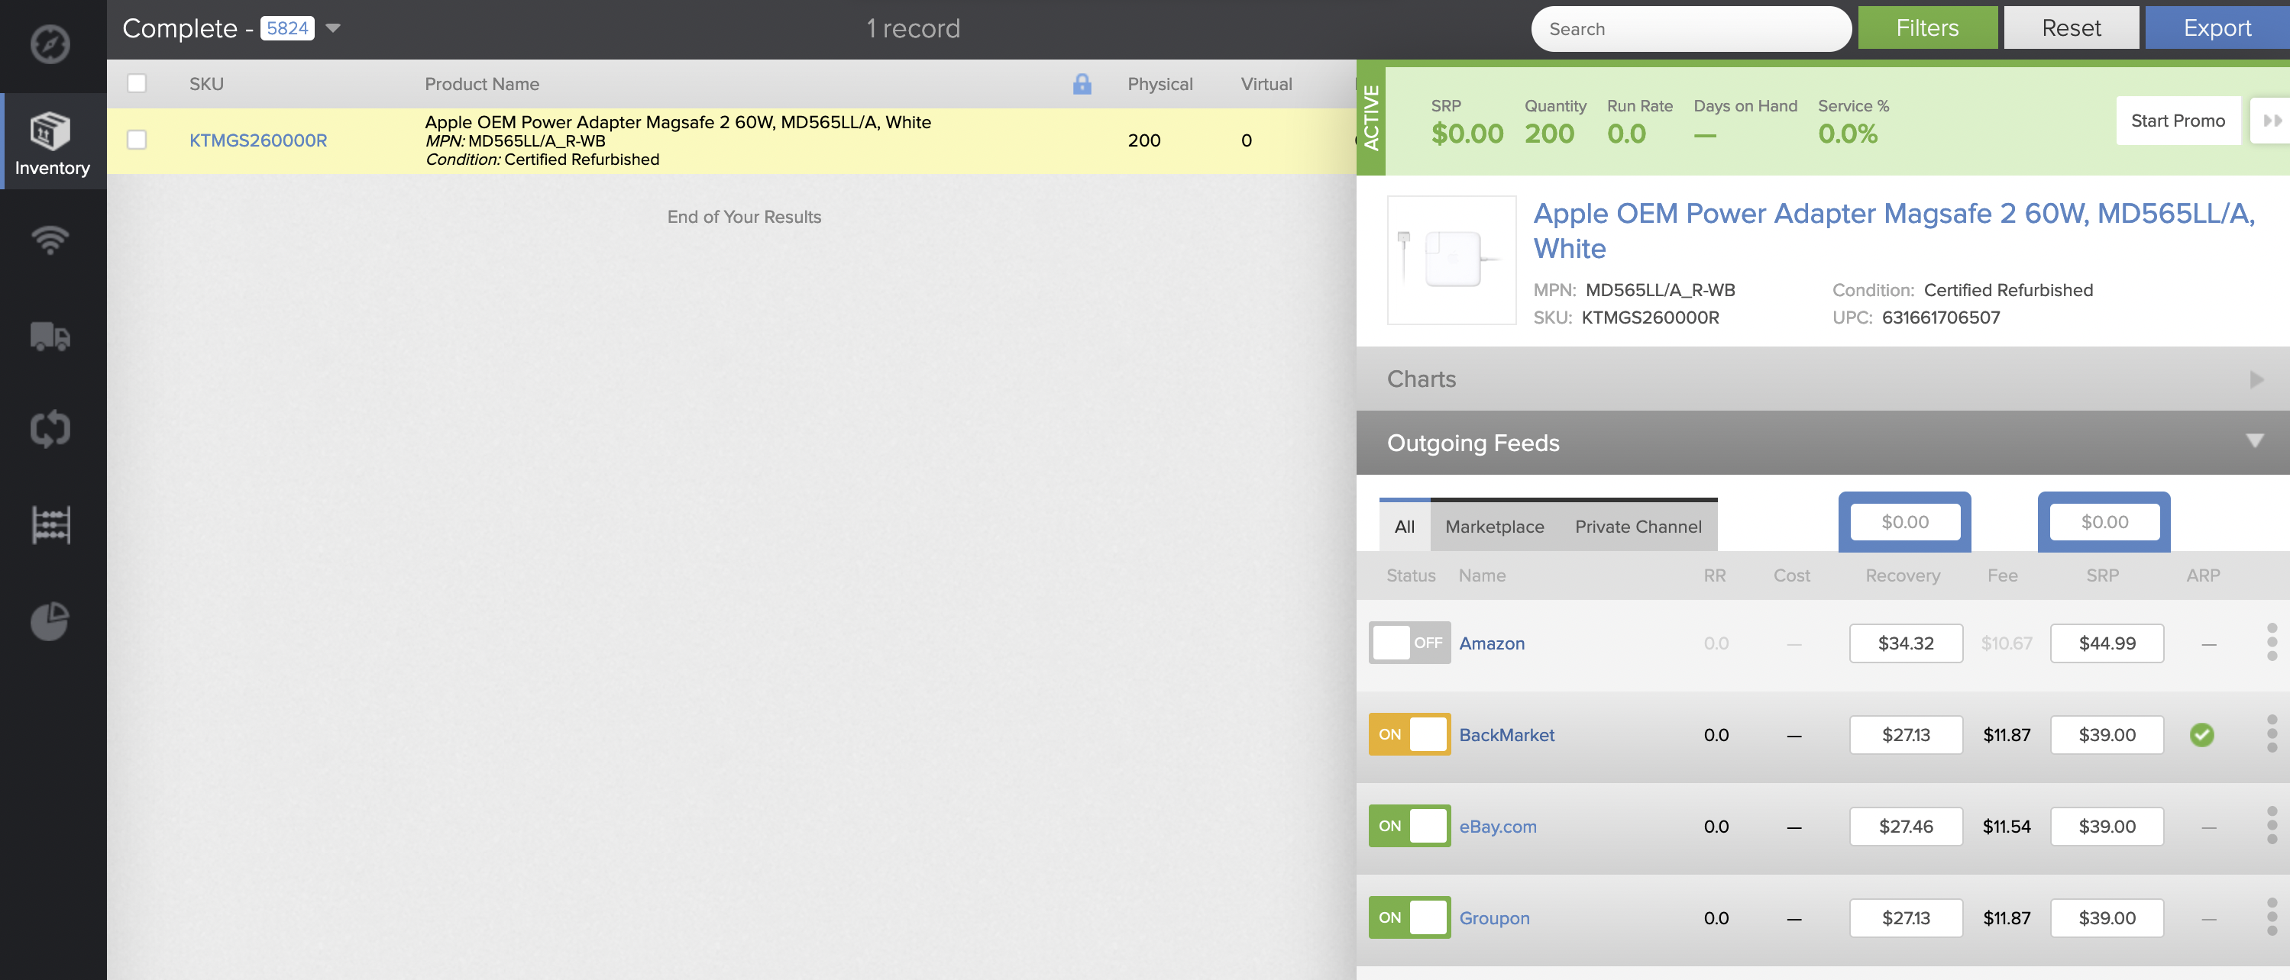Click the Amazon fee value $10.67
The height and width of the screenshot is (980, 2290).
(2007, 643)
